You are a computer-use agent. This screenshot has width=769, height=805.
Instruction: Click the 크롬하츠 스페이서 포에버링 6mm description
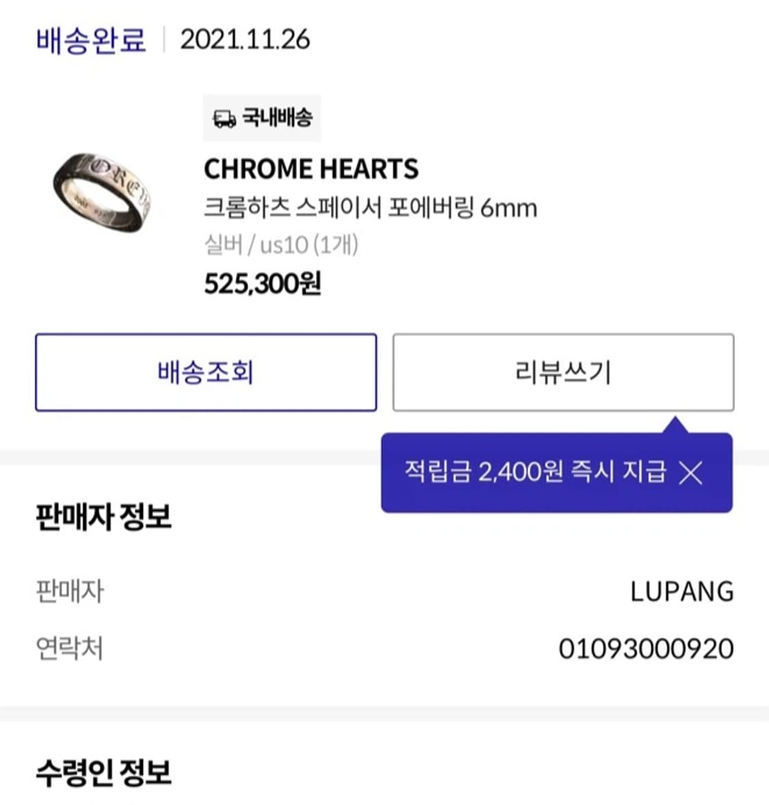[x=371, y=208]
